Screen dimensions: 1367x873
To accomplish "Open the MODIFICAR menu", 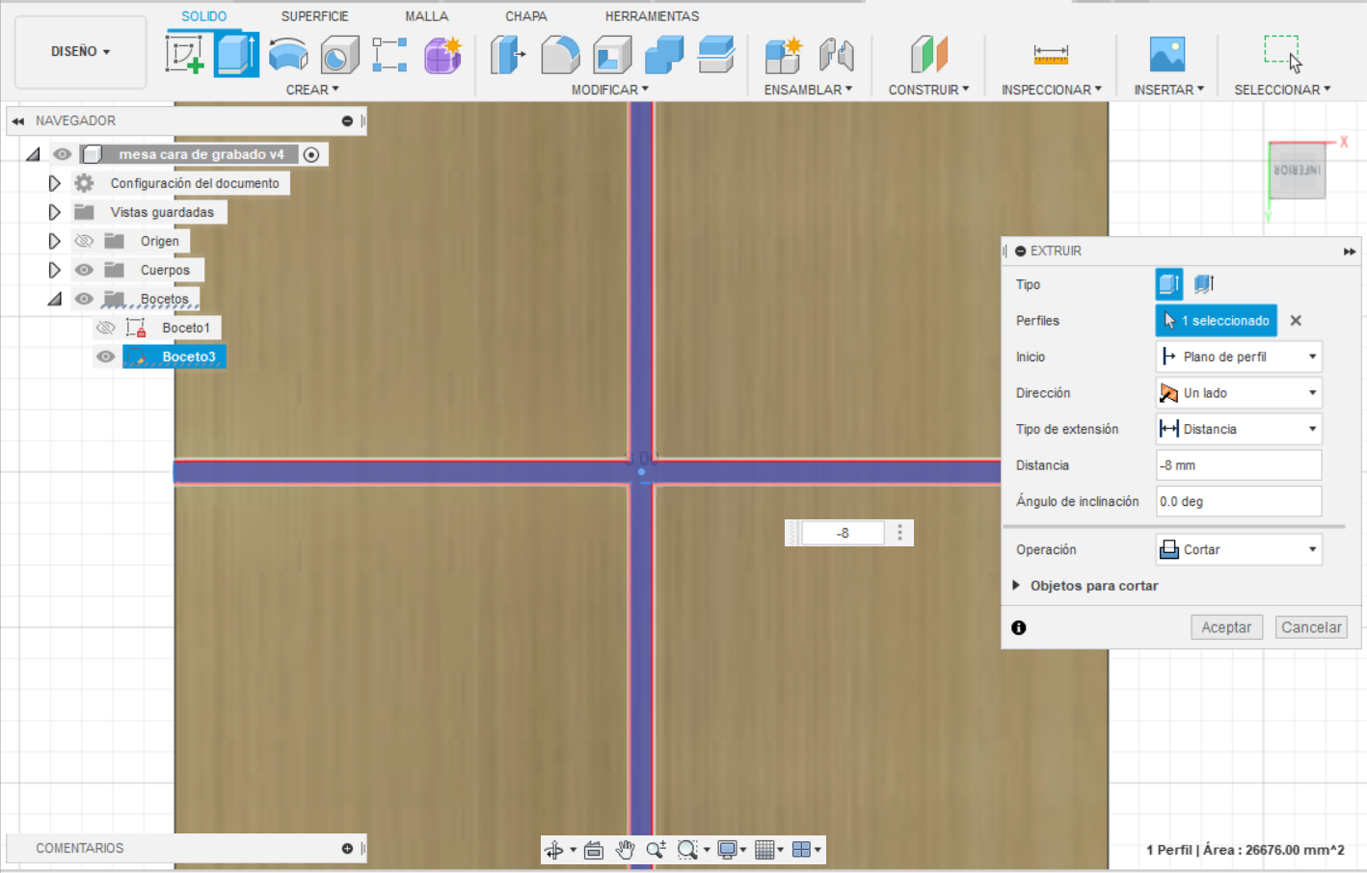I will [610, 90].
